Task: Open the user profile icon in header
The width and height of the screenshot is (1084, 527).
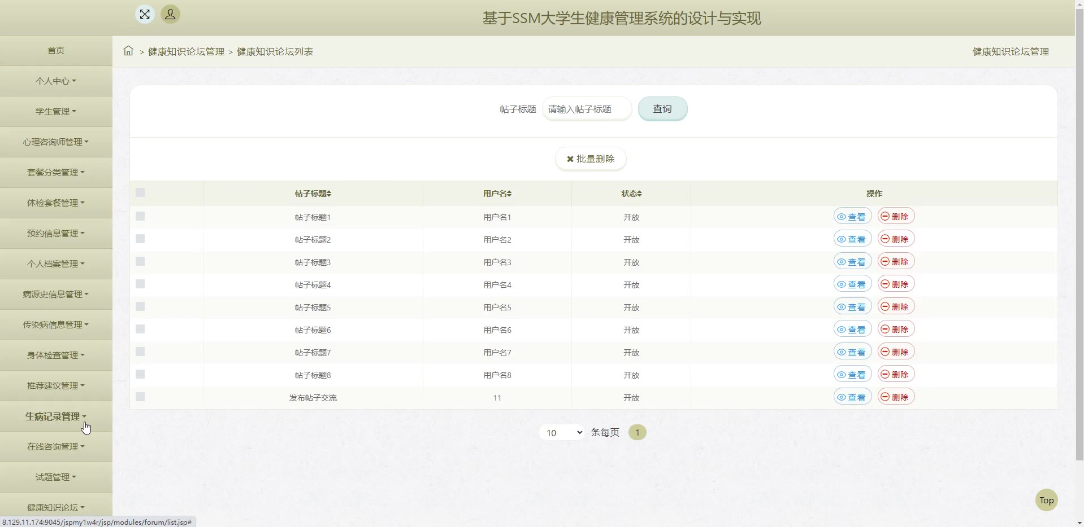Action: (x=170, y=14)
